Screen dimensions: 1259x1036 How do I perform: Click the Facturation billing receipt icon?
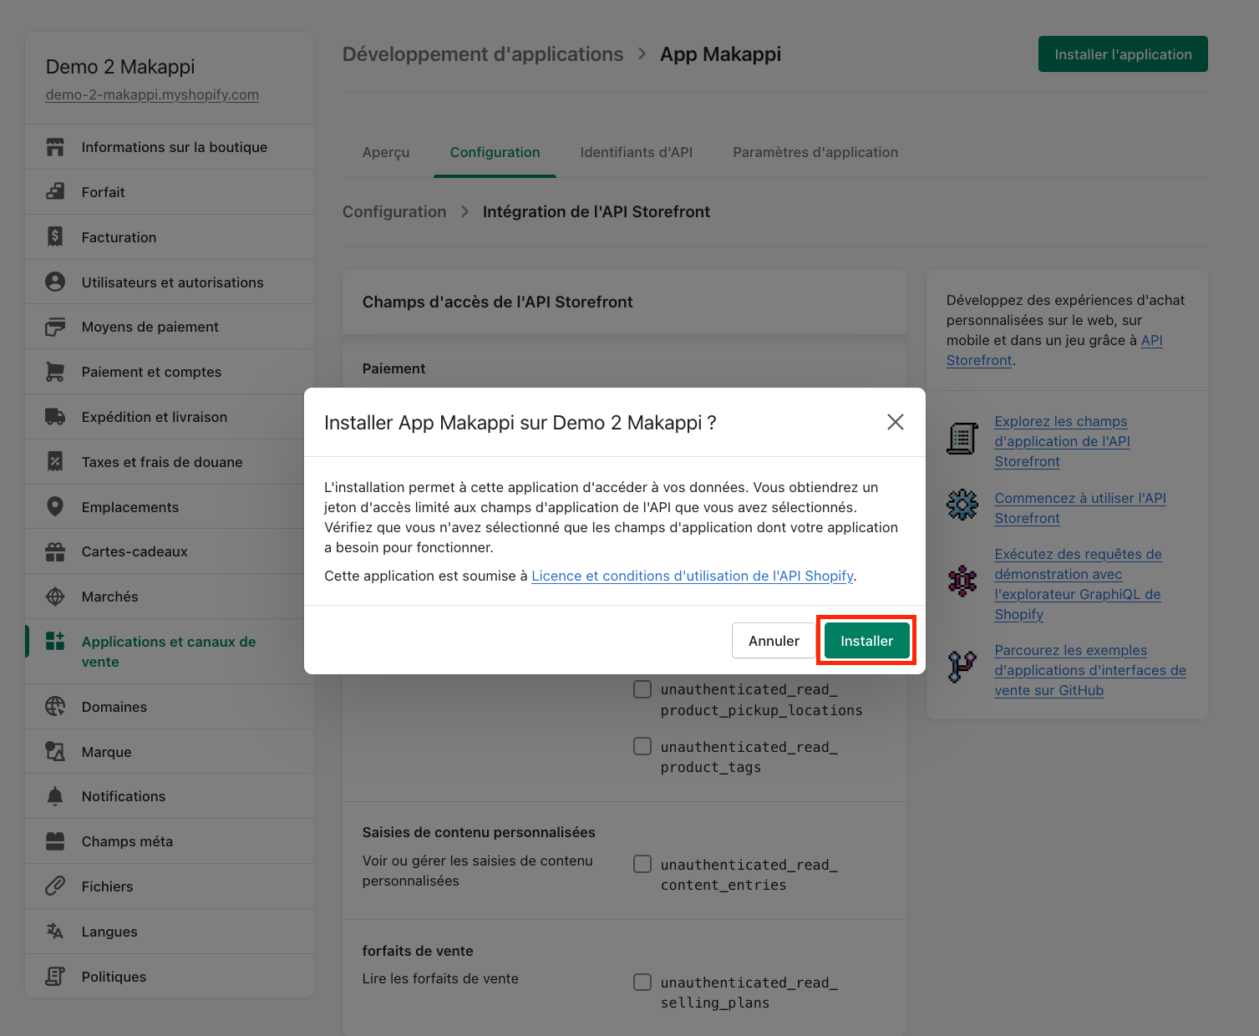(55, 237)
